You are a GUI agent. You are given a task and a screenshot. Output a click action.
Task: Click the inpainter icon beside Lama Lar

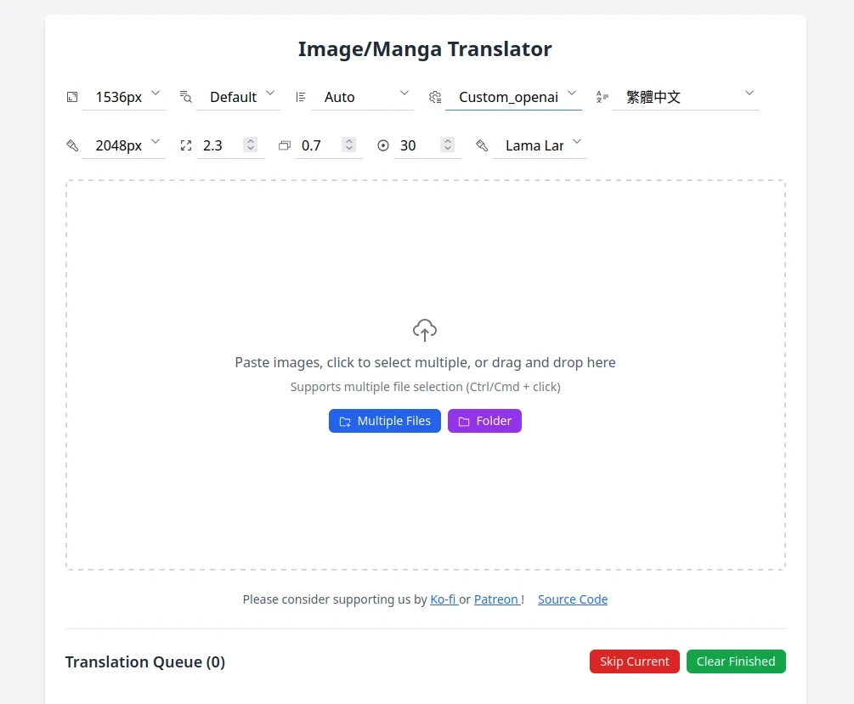[482, 145]
